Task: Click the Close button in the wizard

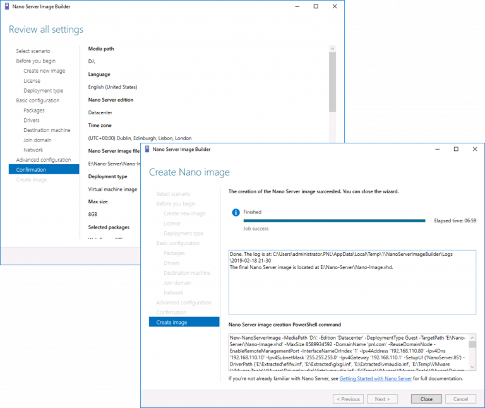Action: [426, 399]
